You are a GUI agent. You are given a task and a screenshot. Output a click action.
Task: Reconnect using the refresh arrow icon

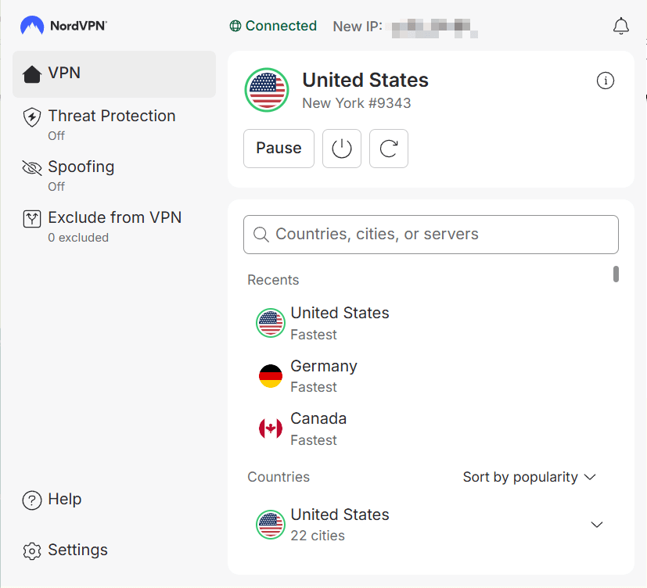[389, 149]
